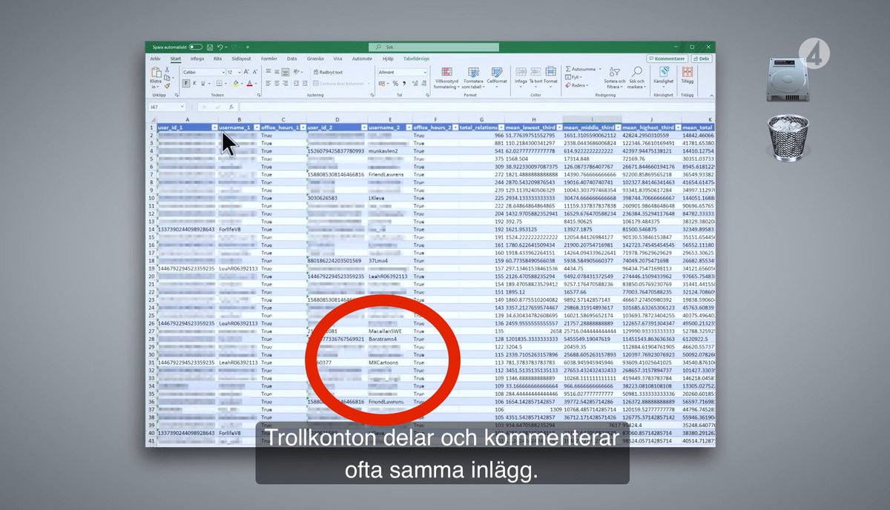The height and width of the screenshot is (510, 890).
Task: Switch to the Granska tab
Action: click(x=315, y=59)
